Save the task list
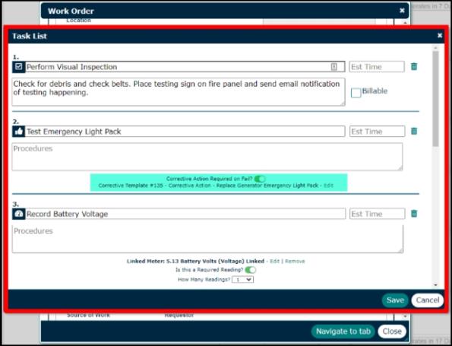The height and width of the screenshot is (346, 452). 395,300
